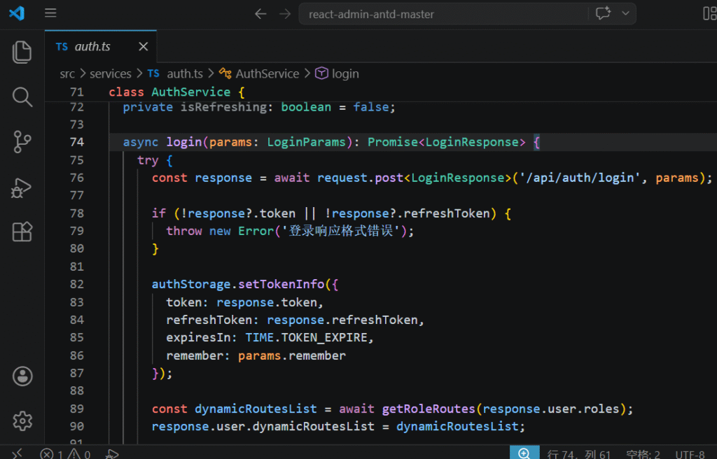
Task: Open the Copilot chat icon
Action: [603, 13]
